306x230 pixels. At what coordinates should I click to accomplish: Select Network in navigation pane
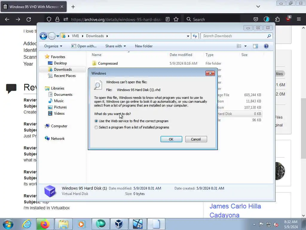point(58,138)
